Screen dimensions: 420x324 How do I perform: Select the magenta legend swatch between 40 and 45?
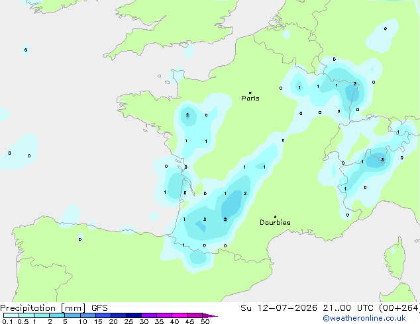(180, 315)
